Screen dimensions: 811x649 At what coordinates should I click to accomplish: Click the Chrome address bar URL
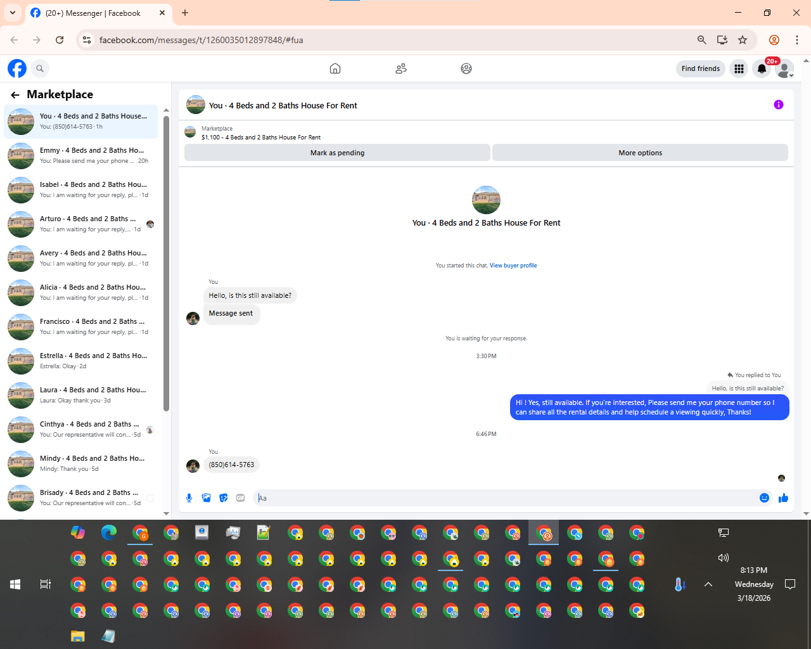coord(201,40)
